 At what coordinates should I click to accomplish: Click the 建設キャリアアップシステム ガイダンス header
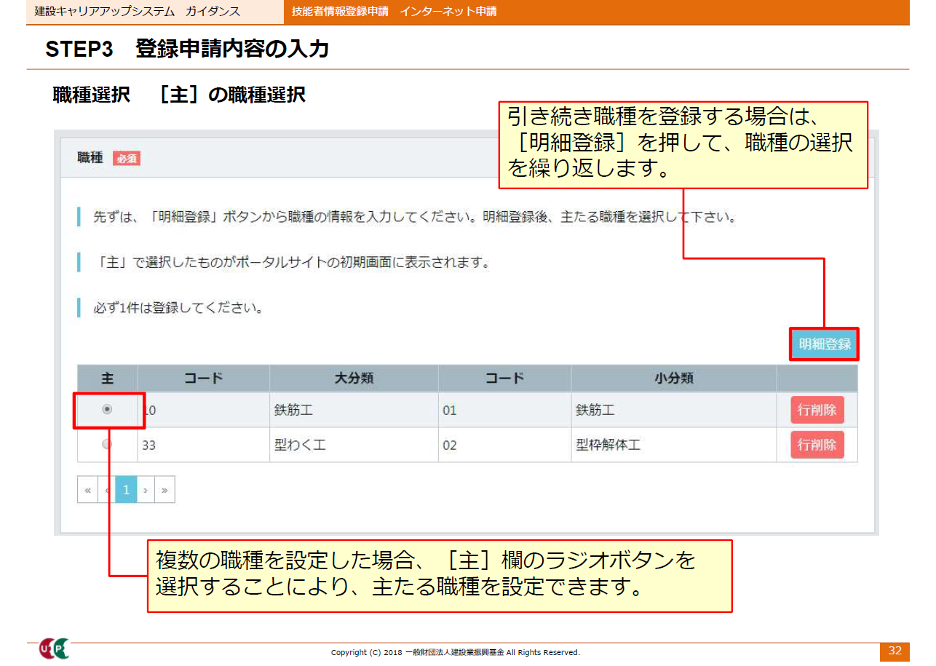coord(138,12)
